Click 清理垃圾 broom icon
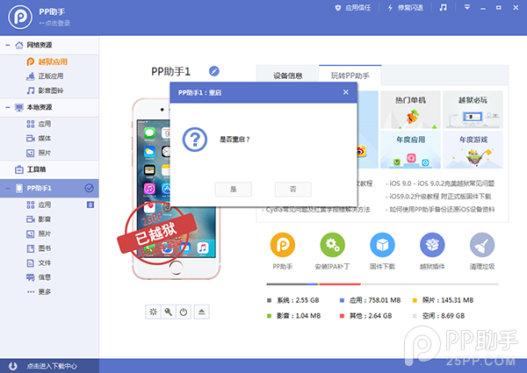Screen dimensions: 527x373 482,245
